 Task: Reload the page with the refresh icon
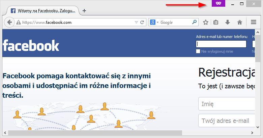(x=142, y=22)
